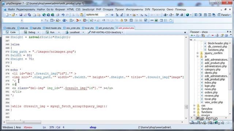
Task: Open the Файл menu
Action: (11, 9)
